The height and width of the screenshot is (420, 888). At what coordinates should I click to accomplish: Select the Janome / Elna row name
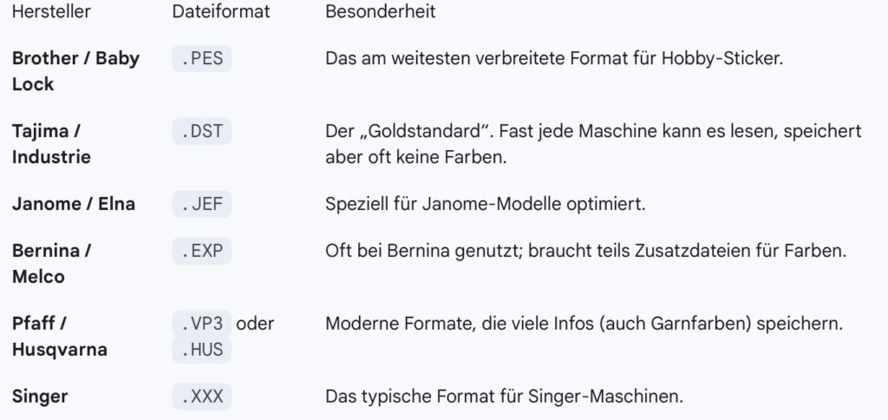click(x=73, y=205)
